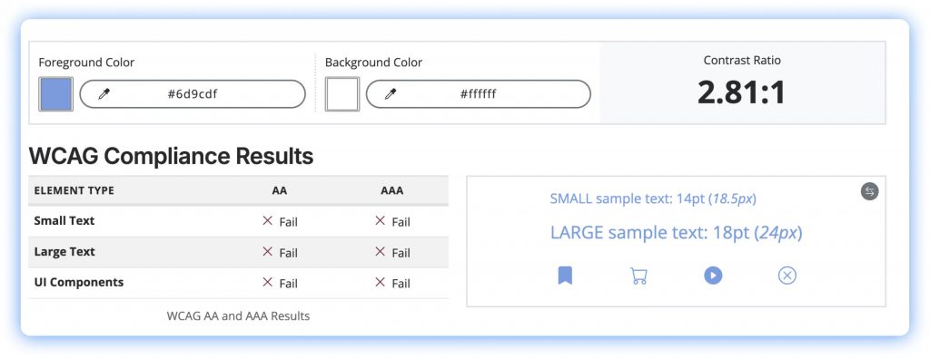This screenshot has width=930, height=358.
Task: Click the AA column header
Action: pyautogui.click(x=280, y=190)
